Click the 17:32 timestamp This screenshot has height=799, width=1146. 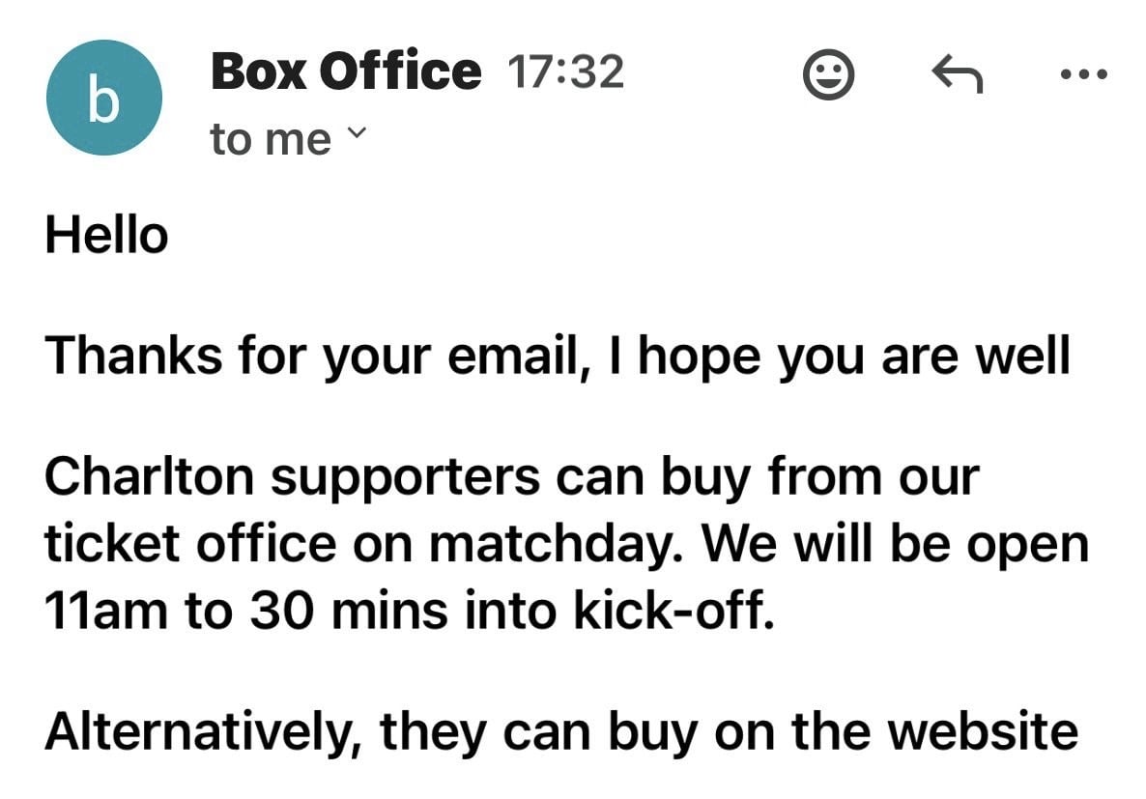point(565,73)
